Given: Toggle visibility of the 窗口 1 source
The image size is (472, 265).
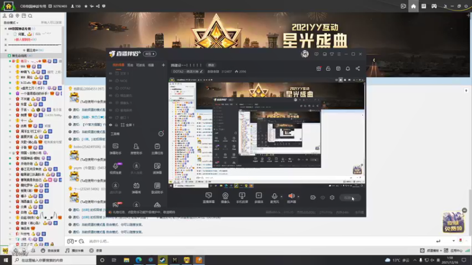Looking at the screenshot, I should pyautogui.click(x=110, y=117).
